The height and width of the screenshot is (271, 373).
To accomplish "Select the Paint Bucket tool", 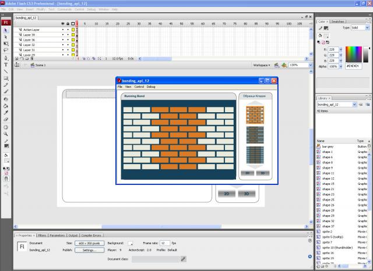I will pyautogui.click(x=6, y=106).
